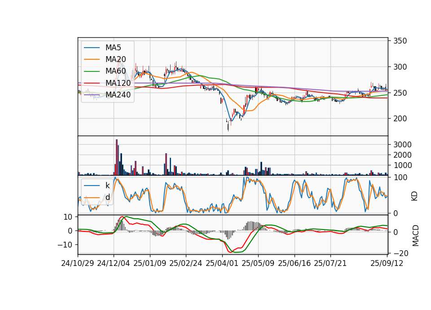The width and height of the screenshot is (431, 310).
Task: Click the 2000 volume axis tick
Action: pos(402,155)
